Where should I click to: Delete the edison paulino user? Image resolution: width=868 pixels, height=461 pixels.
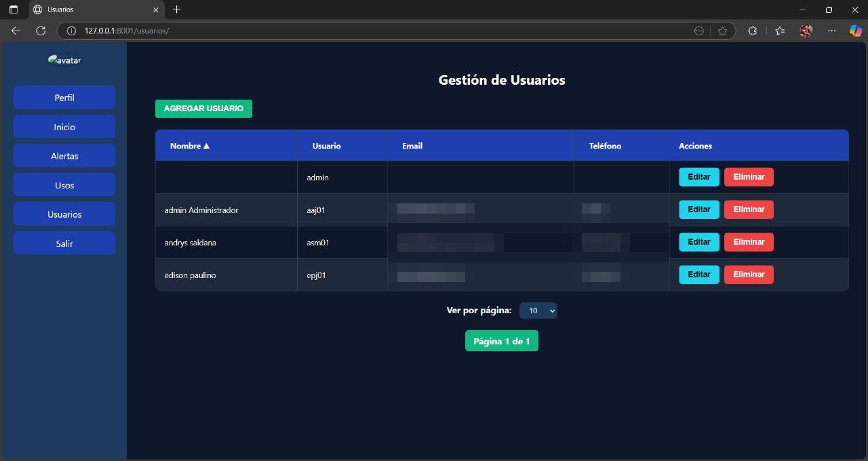coord(749,275)
